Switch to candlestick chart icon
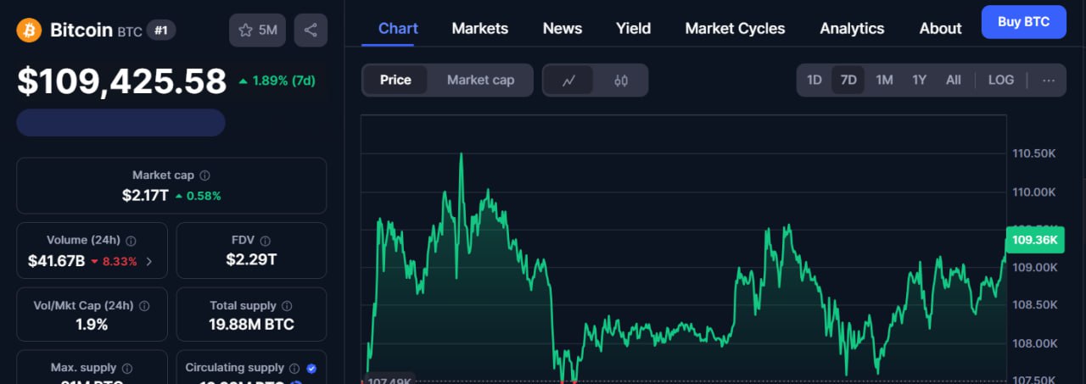 (x=621, y=81)
